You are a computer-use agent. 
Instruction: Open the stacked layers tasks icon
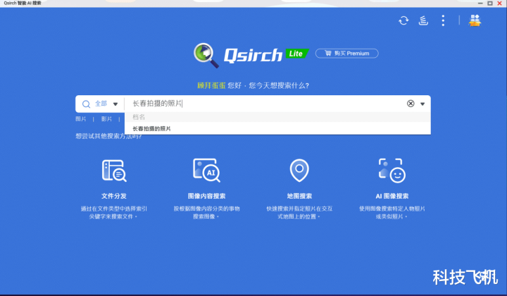click(423, 20)
